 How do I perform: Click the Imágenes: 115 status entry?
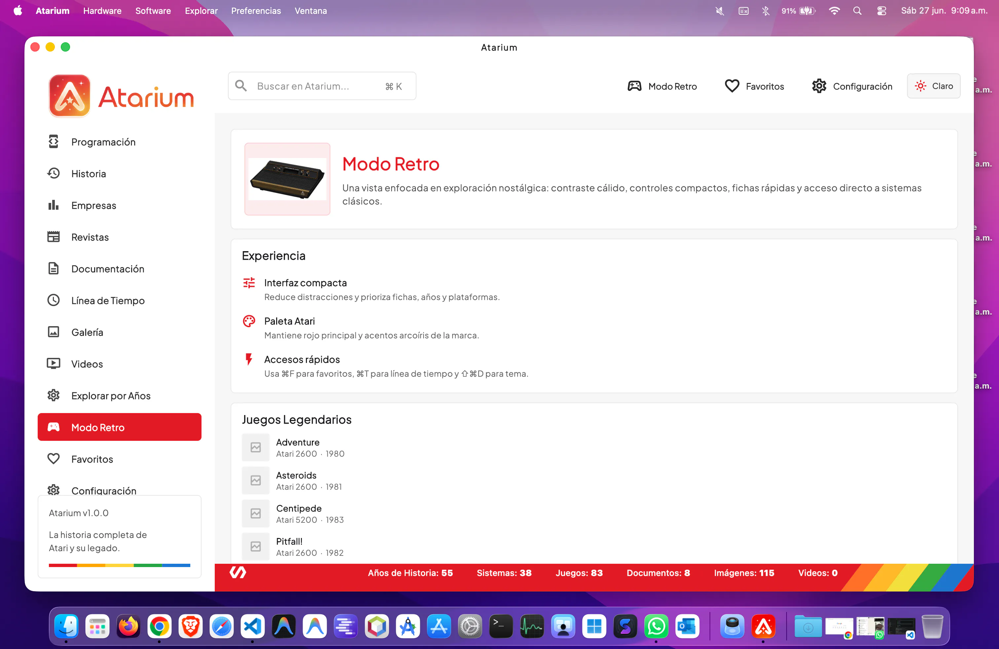click(744, 573)
